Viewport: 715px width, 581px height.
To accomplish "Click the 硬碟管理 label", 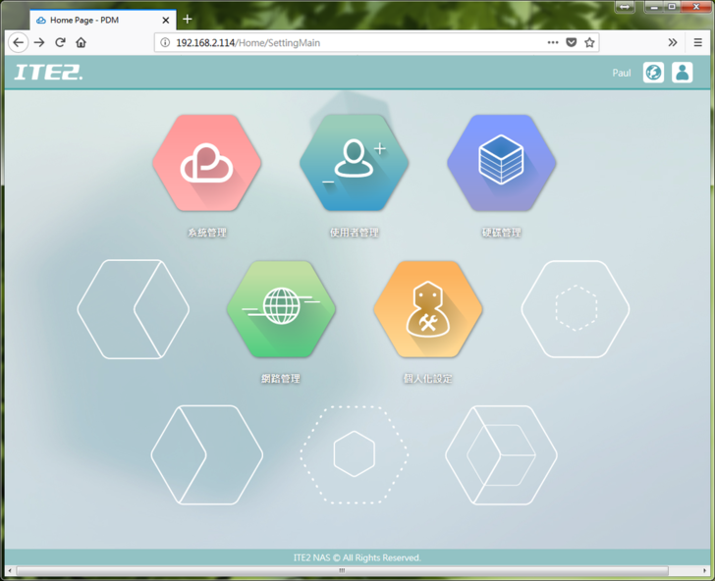I will click(501, 233).
